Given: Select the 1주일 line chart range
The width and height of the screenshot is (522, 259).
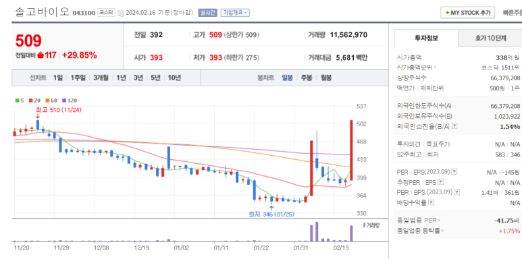Looking at the screenshot, I should (78, 78).
